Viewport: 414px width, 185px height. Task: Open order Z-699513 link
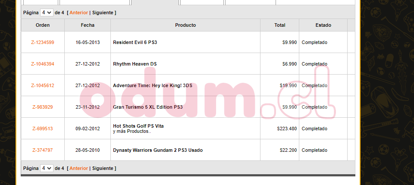click(43, 129)
